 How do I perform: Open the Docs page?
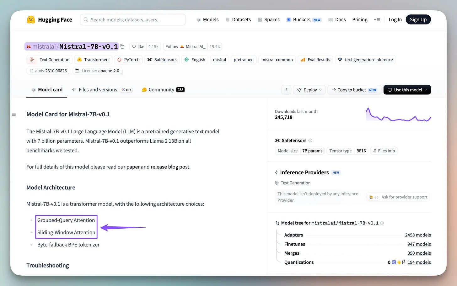tap(337, 19)
